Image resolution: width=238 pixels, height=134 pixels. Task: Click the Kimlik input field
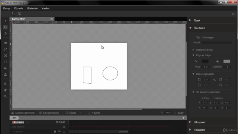click(x=217, y=43)
